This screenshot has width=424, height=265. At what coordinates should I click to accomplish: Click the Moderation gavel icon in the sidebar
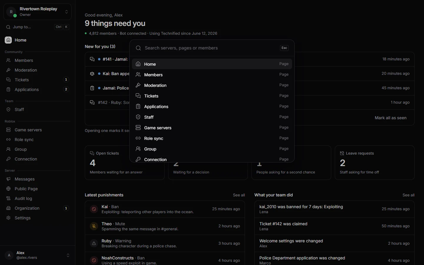click(9, 70)
